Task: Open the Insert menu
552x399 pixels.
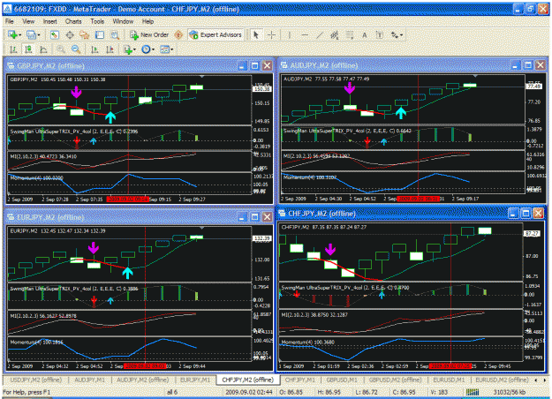Action: pyautogui.click(x=50, y=21)
